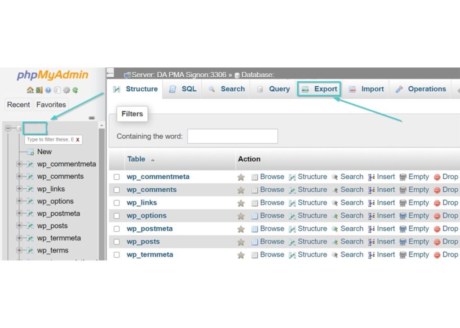The image size is (460, 328).
Task: Open the Search tab
Action: [x=226, y=89]
